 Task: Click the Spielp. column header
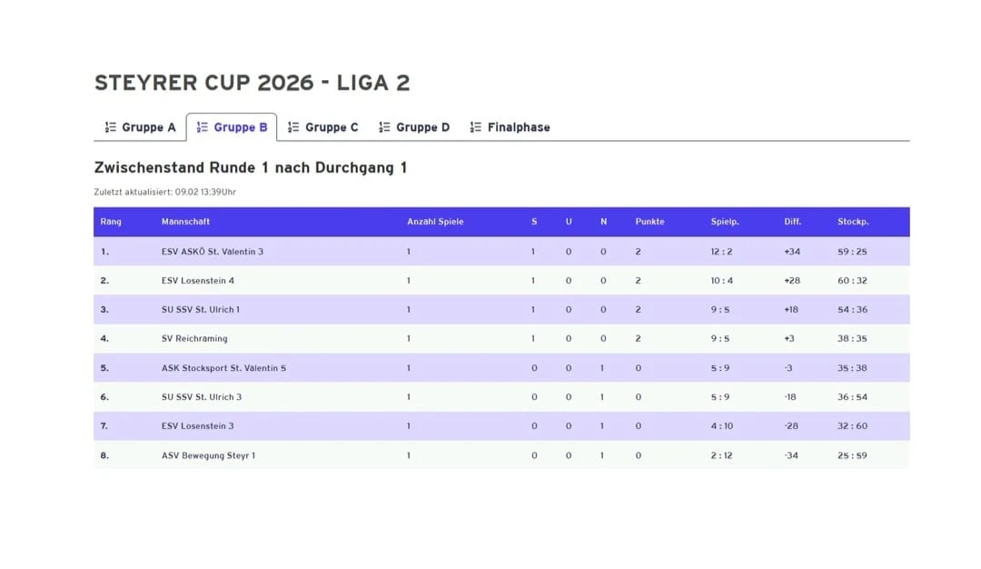725,222
